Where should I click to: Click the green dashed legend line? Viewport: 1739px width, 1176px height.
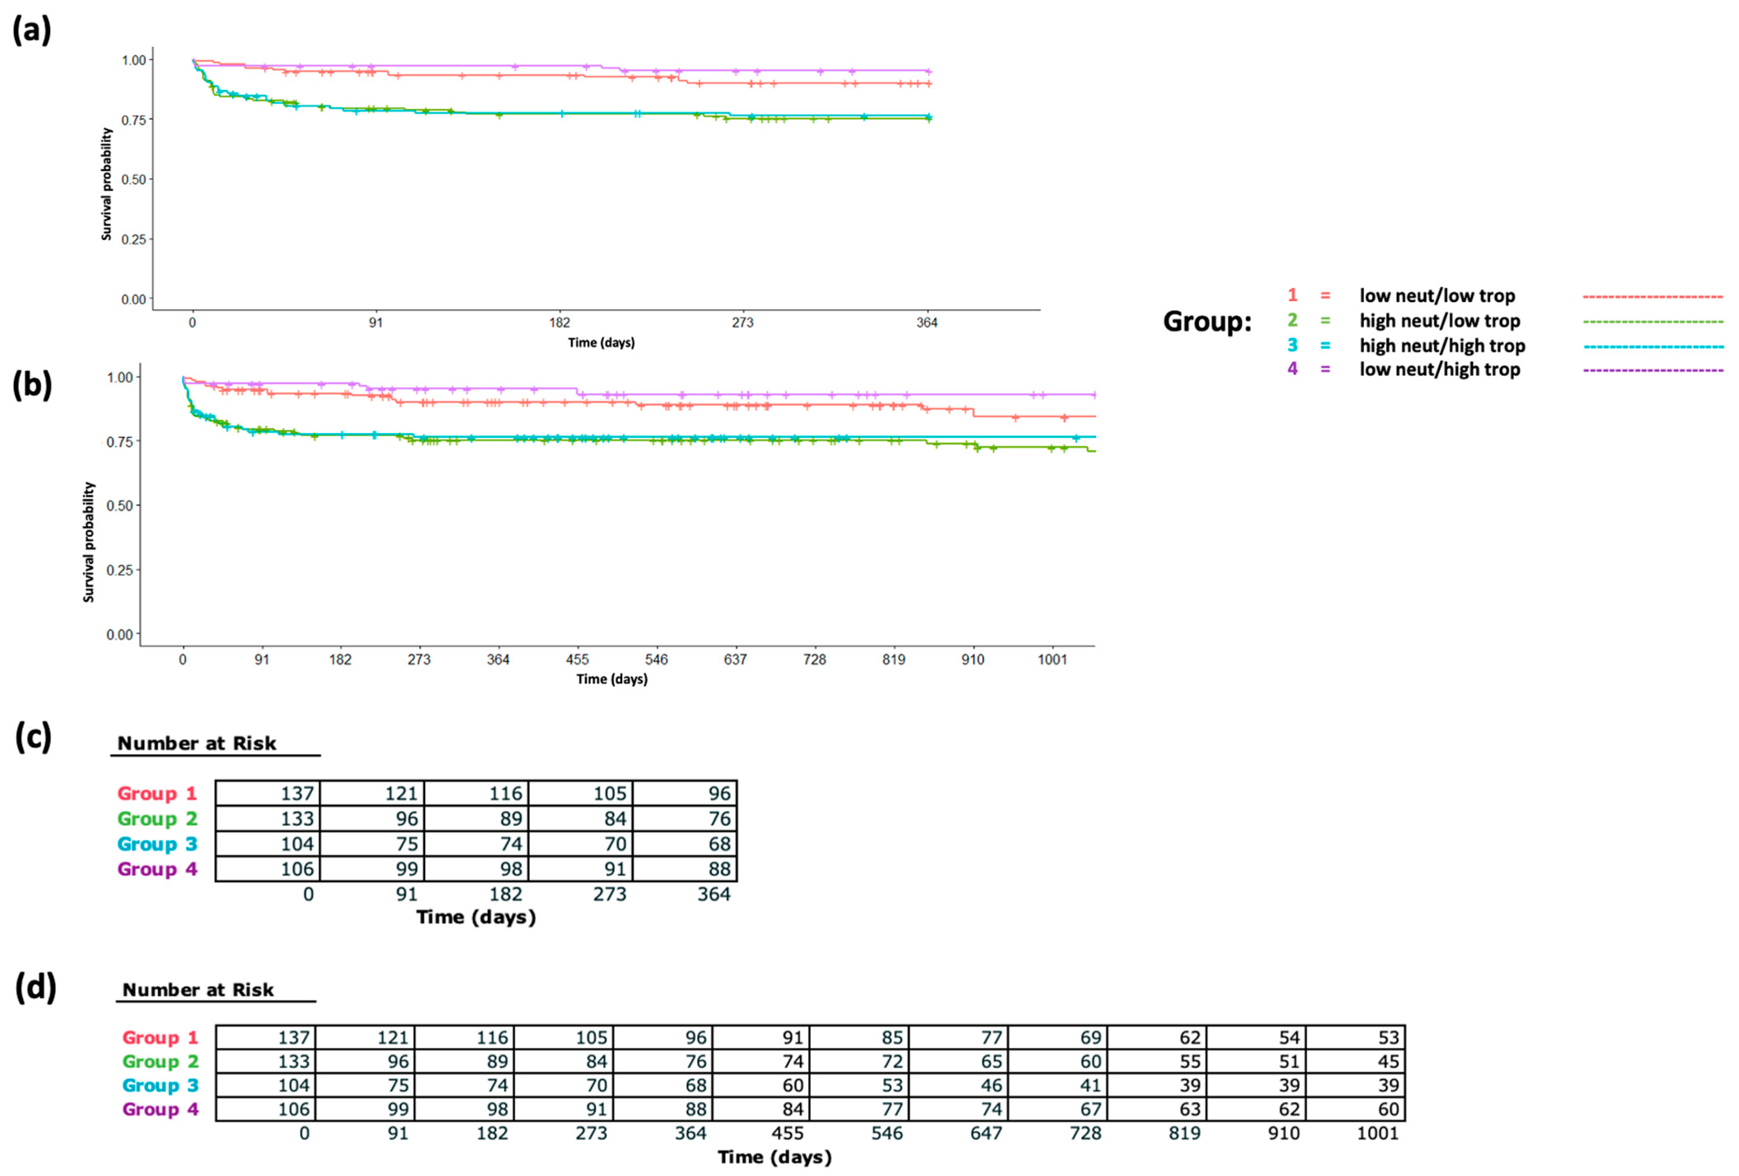[1652, 322]
